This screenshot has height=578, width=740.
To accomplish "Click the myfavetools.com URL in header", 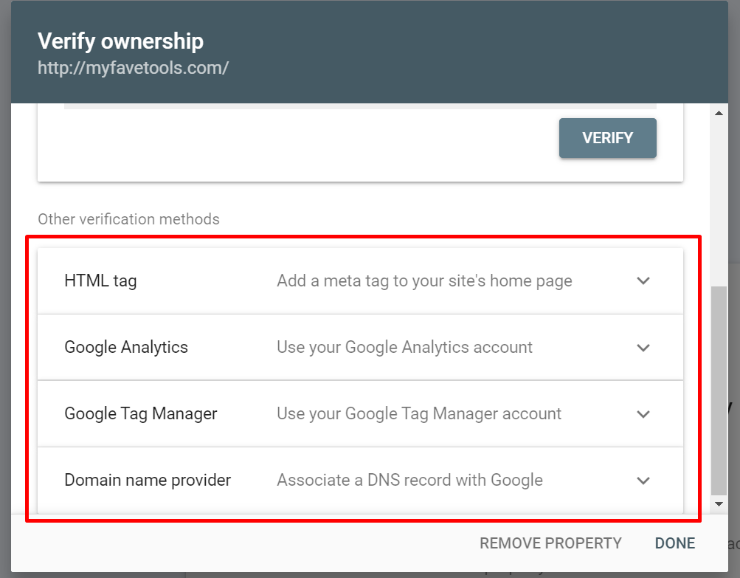I will (133, 68).
